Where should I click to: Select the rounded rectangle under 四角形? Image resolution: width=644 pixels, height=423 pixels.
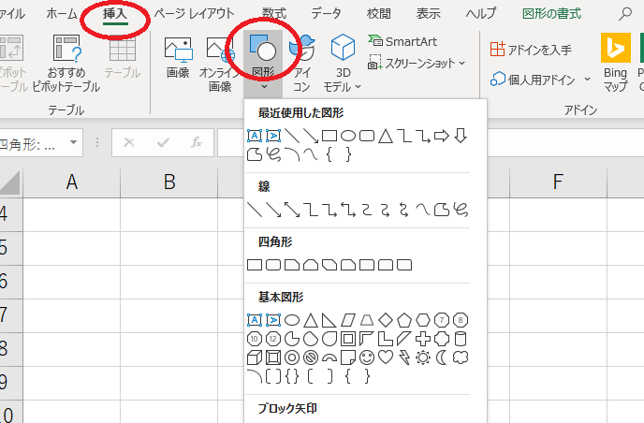coord(273,265)
